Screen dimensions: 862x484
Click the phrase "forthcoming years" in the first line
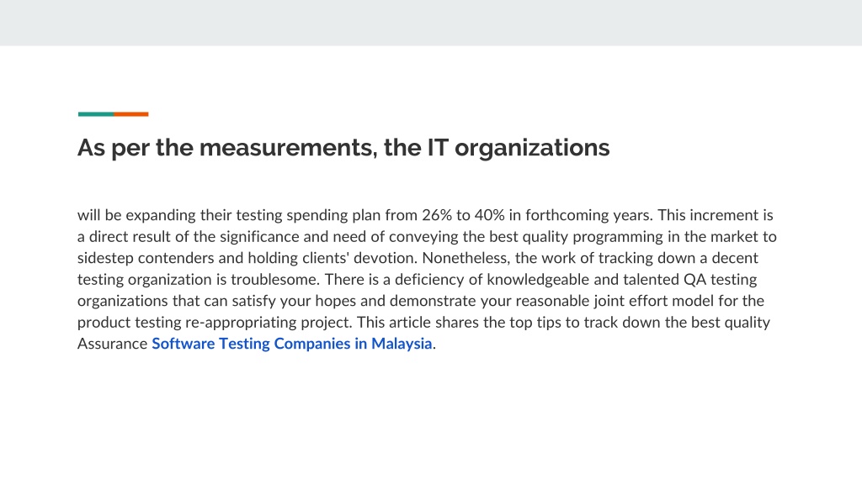click(588, 215)
